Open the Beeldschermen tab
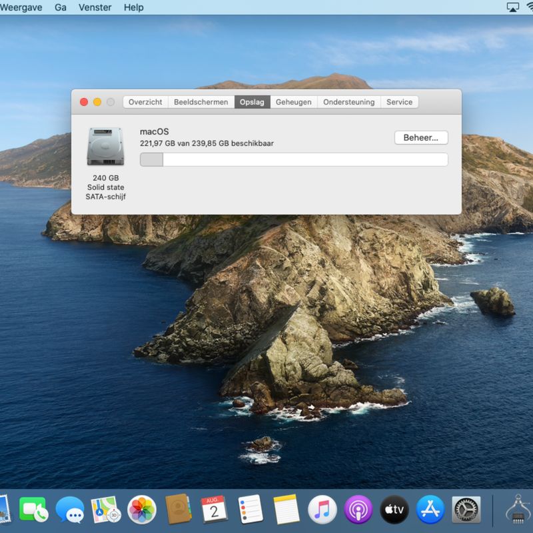 (x=201, y=102)
